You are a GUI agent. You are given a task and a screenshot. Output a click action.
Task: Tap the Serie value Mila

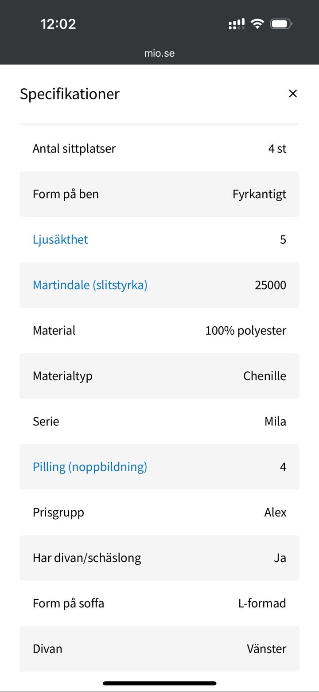275,421
